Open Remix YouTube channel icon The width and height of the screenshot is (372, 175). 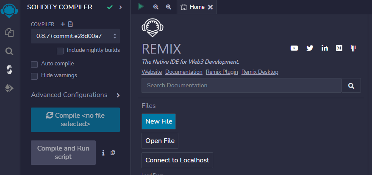(294, 48)
